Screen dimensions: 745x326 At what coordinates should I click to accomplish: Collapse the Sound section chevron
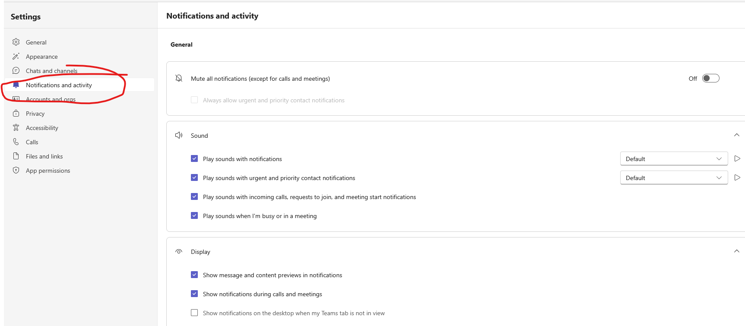click(737, 135)
